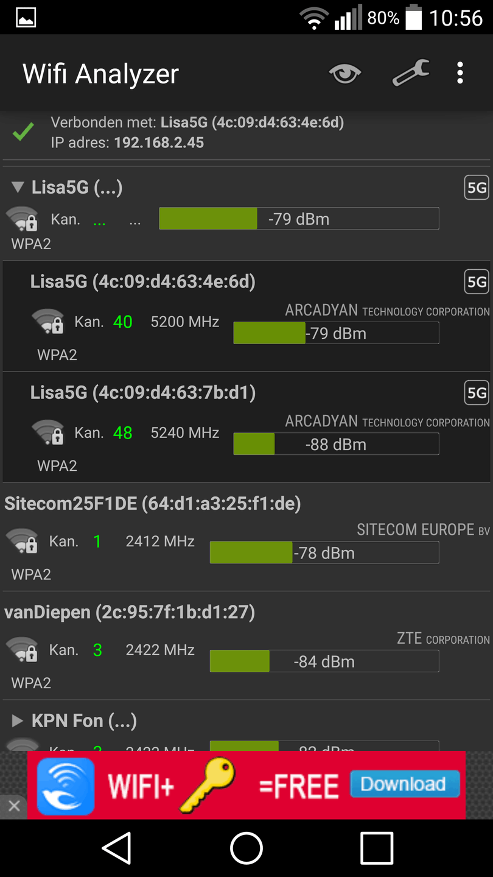This screenshot has height=877, width=493.
Task: Tap 5G badge of Lisa5G channel 40
Action: (476, 281)
